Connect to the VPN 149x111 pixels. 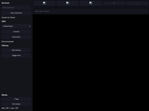(x=16, y=32)
